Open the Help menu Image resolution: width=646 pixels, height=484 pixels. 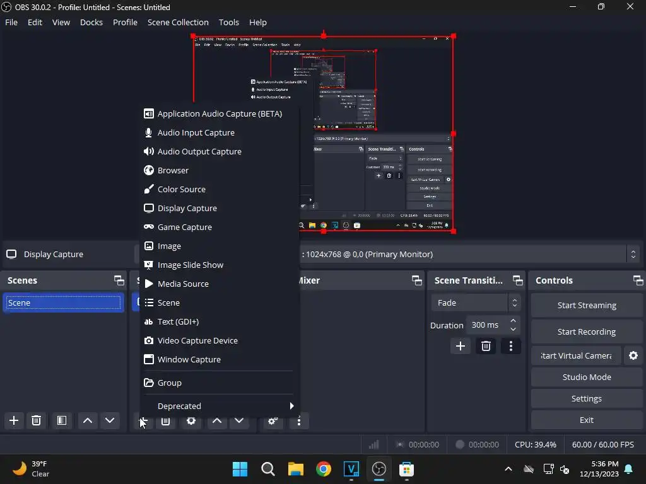click(258, 22)
